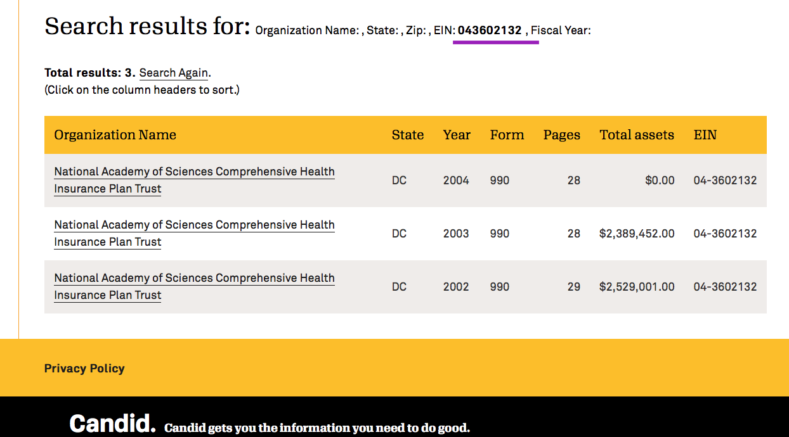Open the 2004 National Academy of Sciences filing
The height and width of the screenshot is (437, 789).
194,172
